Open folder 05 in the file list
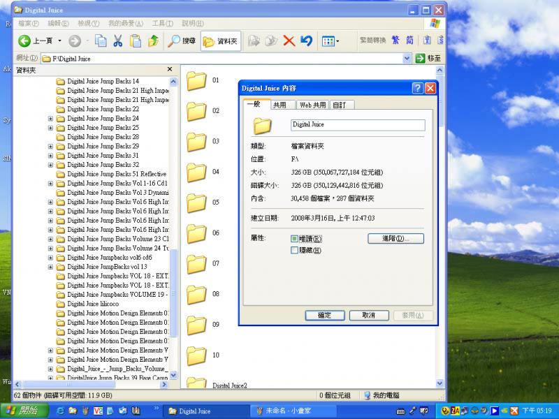 pyautogui.click(x=196, y=203)
